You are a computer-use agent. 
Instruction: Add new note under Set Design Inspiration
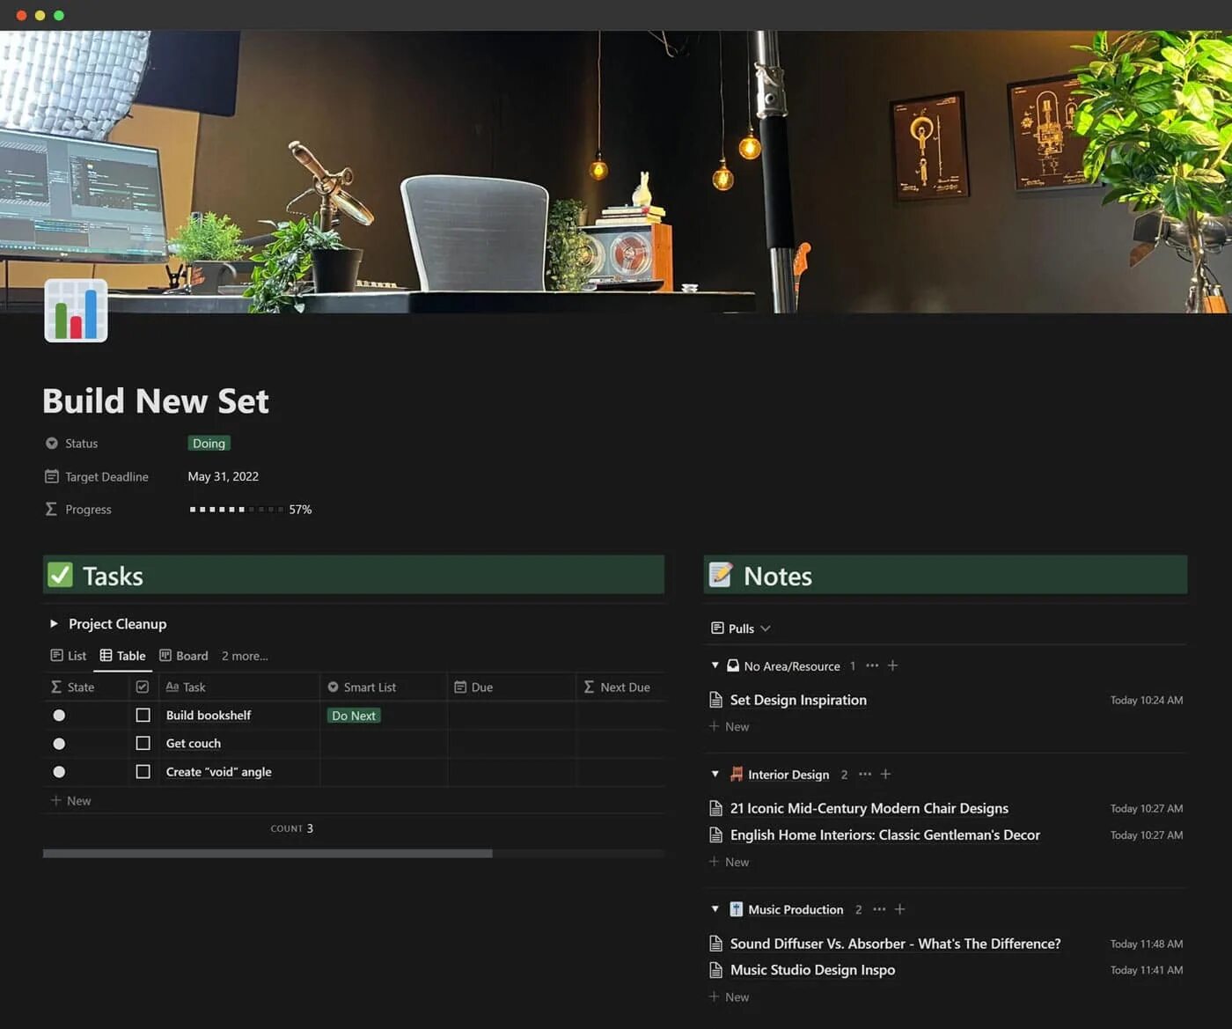pos(730,726)
